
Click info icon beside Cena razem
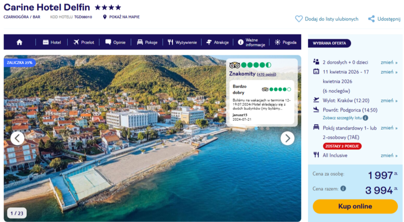[343, 189]
